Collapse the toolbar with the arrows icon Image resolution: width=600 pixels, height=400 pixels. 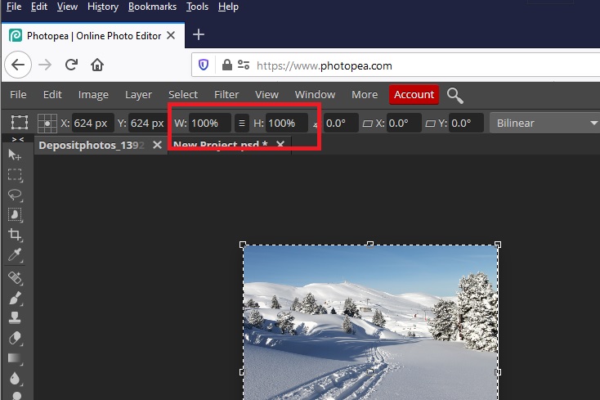pyautogui.click(x=18, y=139)
